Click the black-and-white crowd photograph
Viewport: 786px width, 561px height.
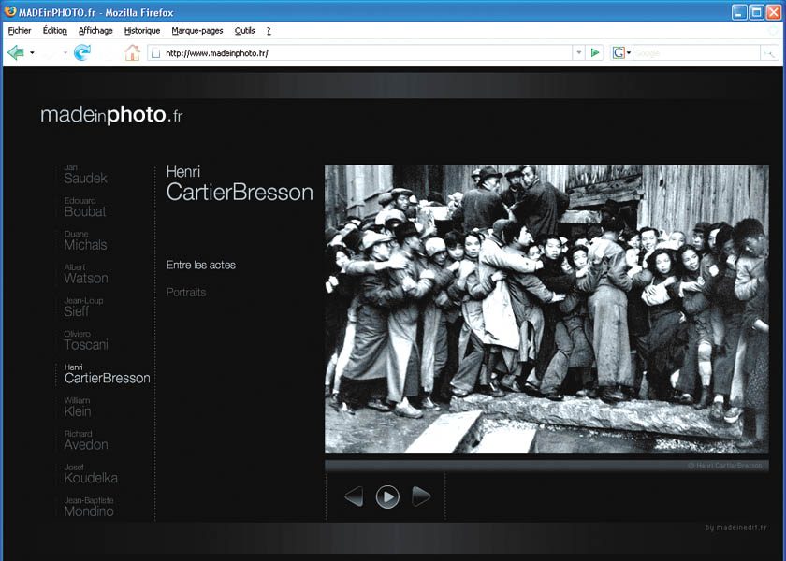click(x=546, y=309)
